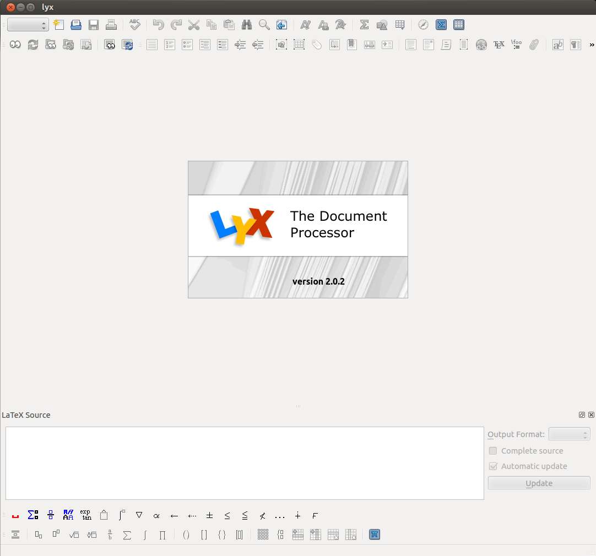Cut the selection with the scissors icon
Screen dimensions: 596x556
click(x=194, y=25)
